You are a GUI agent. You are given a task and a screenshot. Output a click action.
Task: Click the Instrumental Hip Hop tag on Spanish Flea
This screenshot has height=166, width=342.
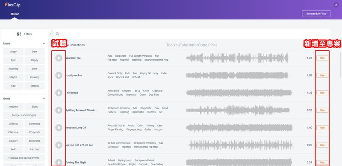click(156, 60)
